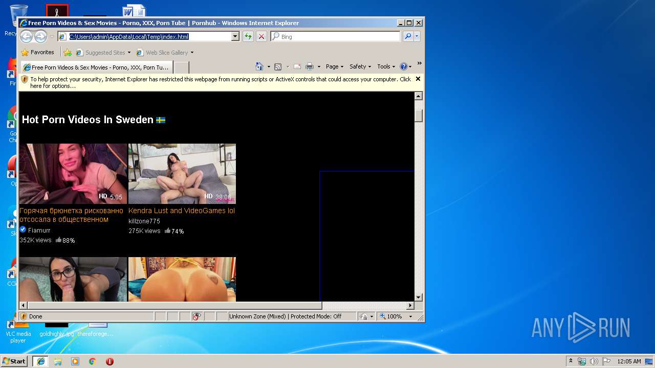Open the recent pages dropdown arrow
This screenshot has width=655, height=368.
point(52,37)
